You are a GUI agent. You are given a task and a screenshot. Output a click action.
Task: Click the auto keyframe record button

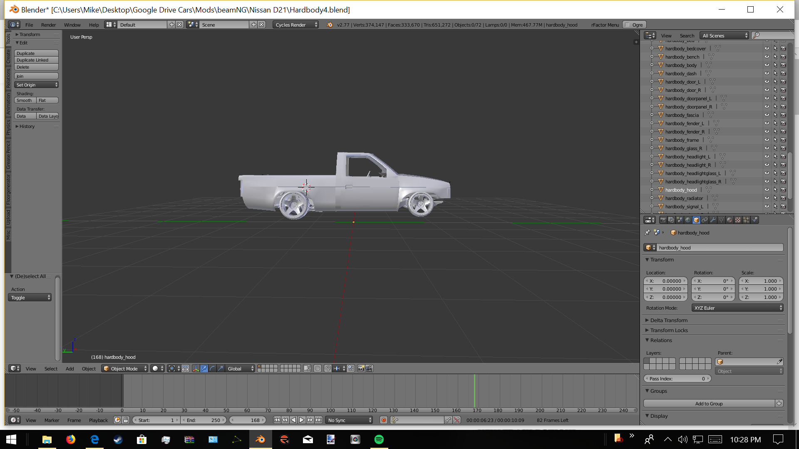tap(384, 420)
